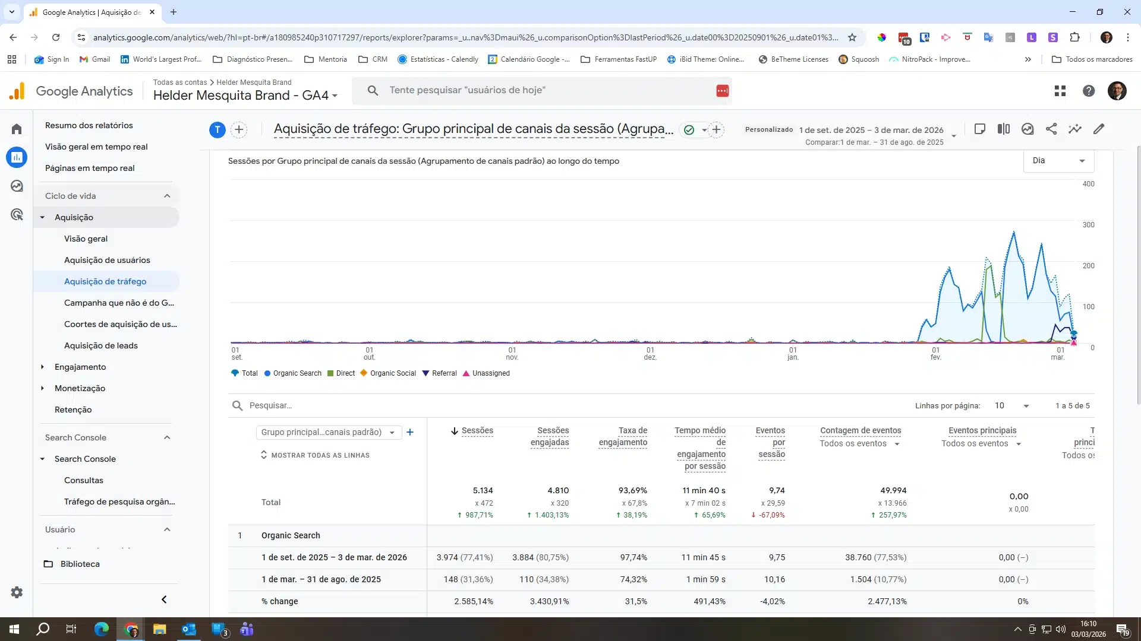Add new comparison plus button
Image resolution: width=1141 pixels, height=641 pixels.
239,130
